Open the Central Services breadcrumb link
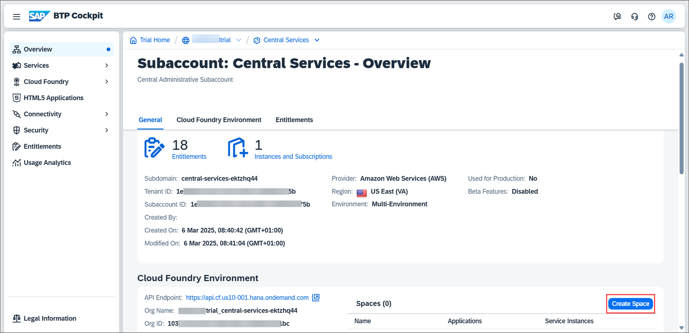 tap(286, 40)
